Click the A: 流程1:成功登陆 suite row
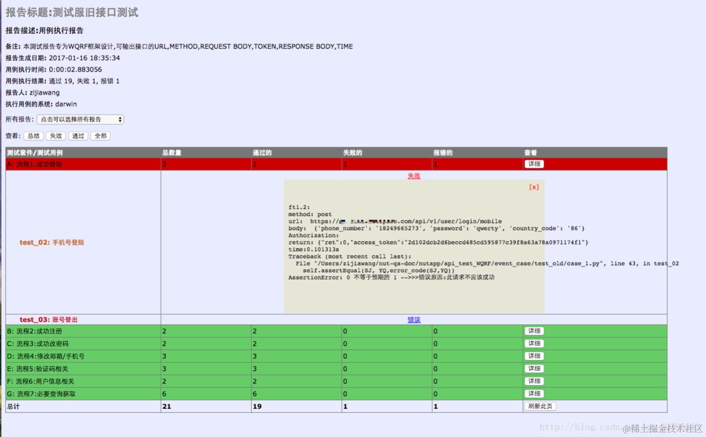 (x=336, y=164)
